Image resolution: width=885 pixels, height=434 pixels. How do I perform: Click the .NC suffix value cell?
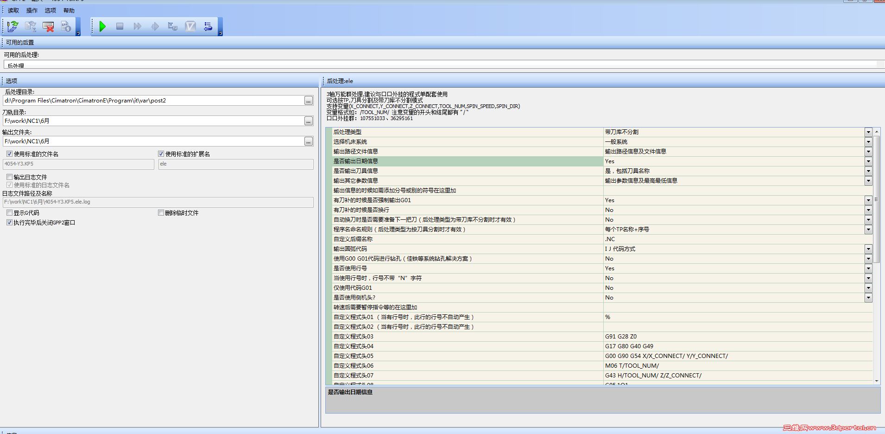(x=738, y=239)
